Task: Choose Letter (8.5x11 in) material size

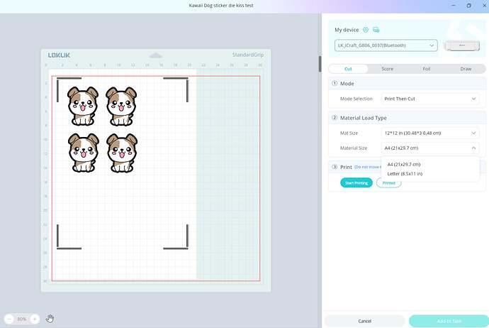Action: (405, 173)
